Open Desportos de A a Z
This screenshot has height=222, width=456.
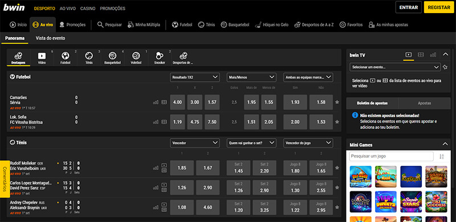point(314,24)
